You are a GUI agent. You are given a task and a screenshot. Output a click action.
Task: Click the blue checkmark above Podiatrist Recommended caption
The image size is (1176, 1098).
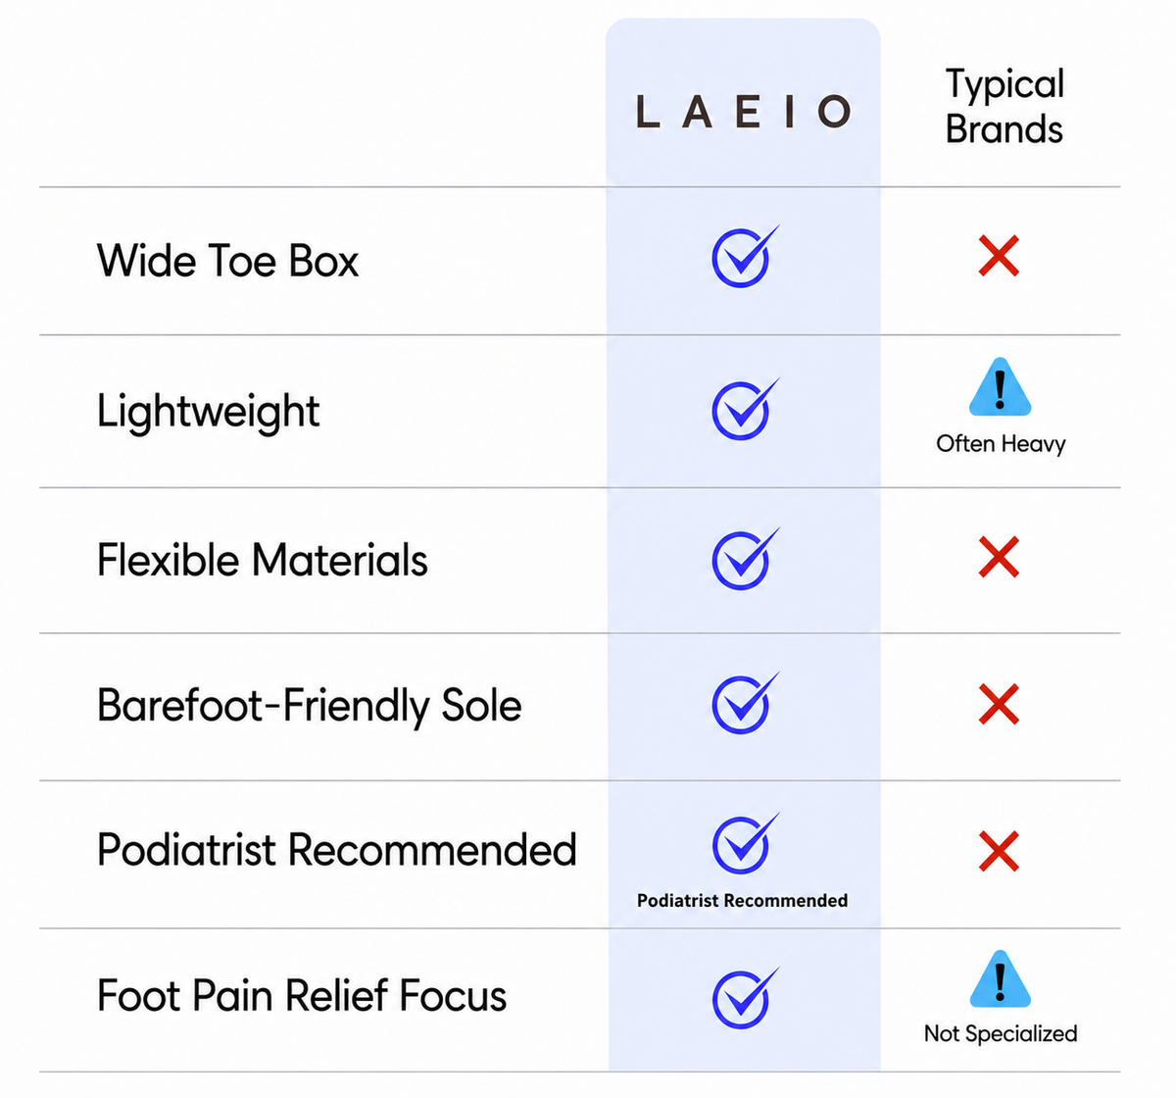point(745,843)
